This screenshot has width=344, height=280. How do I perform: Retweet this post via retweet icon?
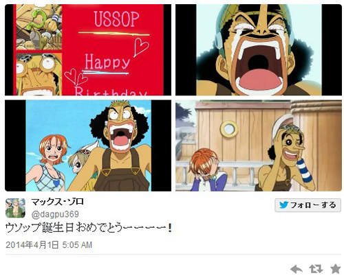point(316,269)
